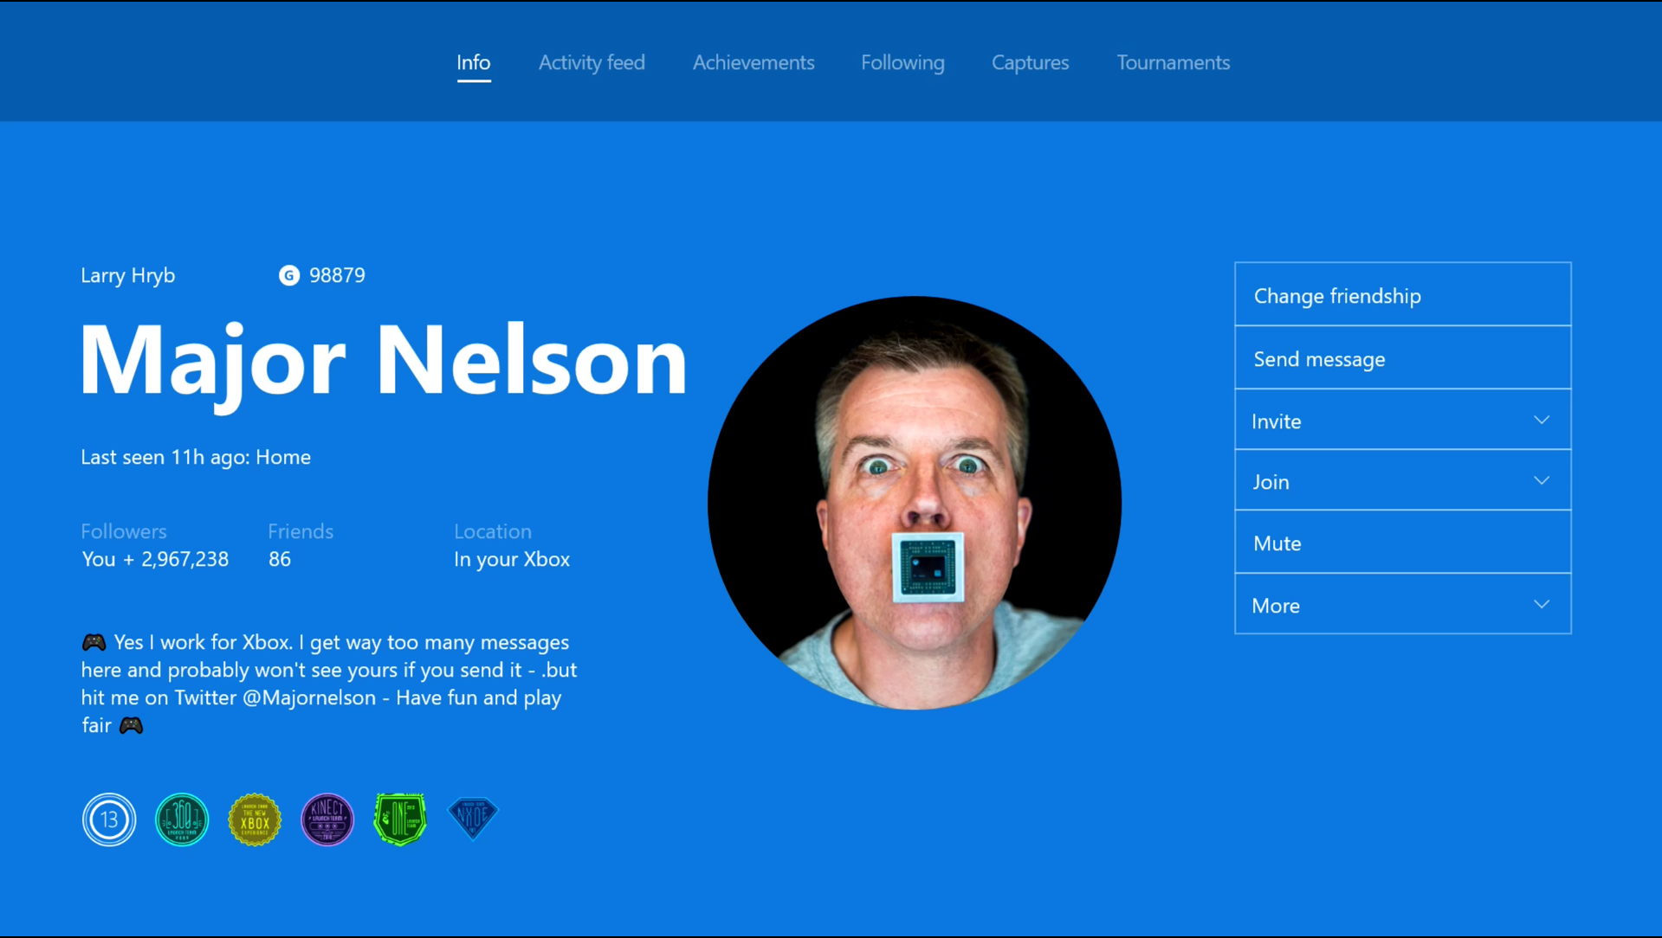1662x938 pixels.
Task: Click the Major Nelson profile picture
Action: (x=915, y=503)
